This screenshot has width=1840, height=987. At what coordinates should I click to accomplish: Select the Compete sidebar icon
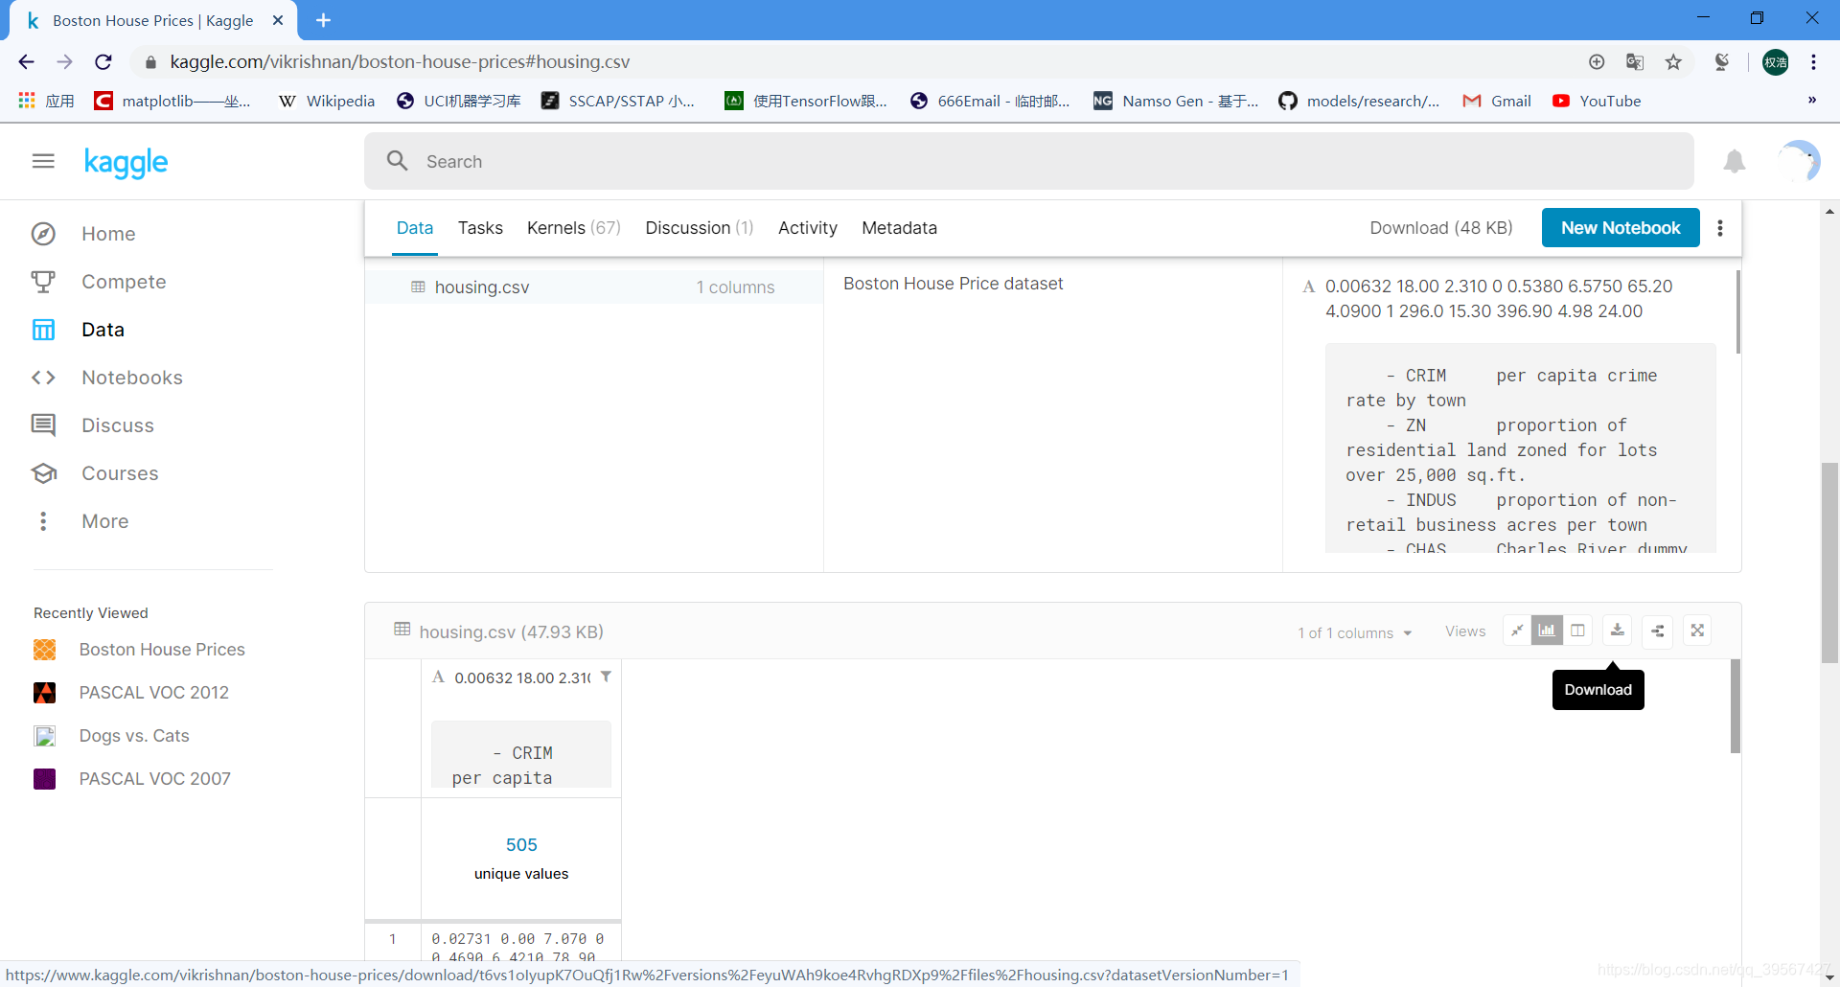(x=44, y=281)
